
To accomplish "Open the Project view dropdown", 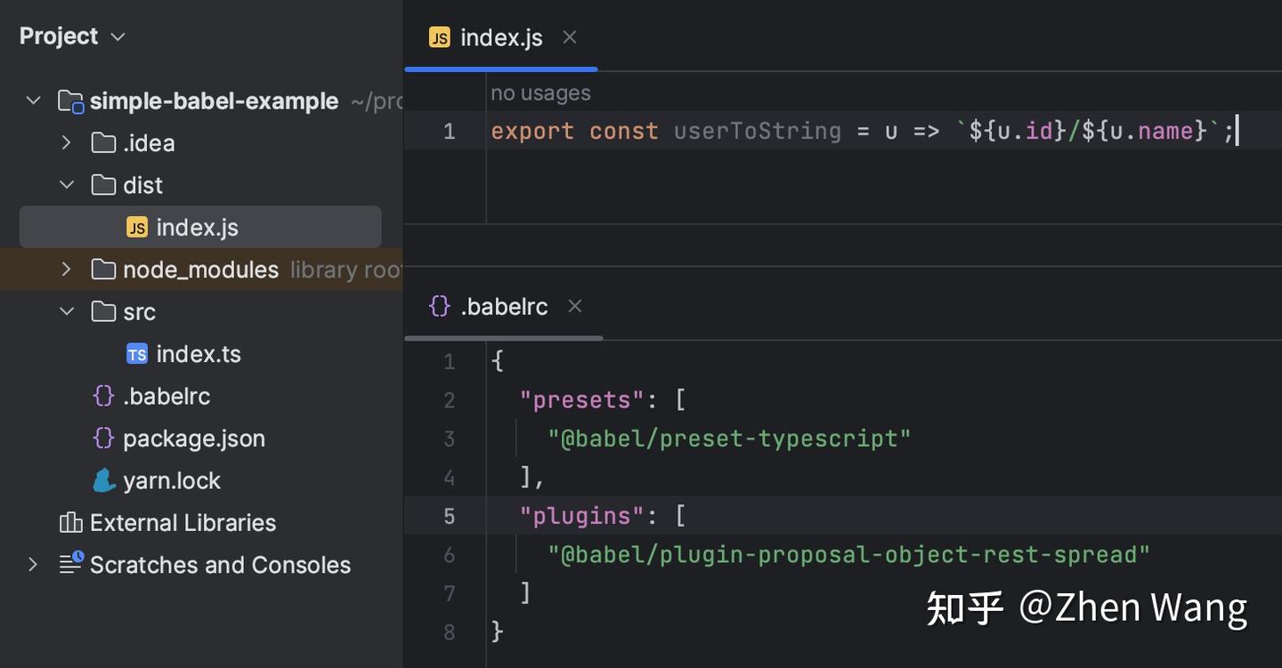I will (118, 36).
